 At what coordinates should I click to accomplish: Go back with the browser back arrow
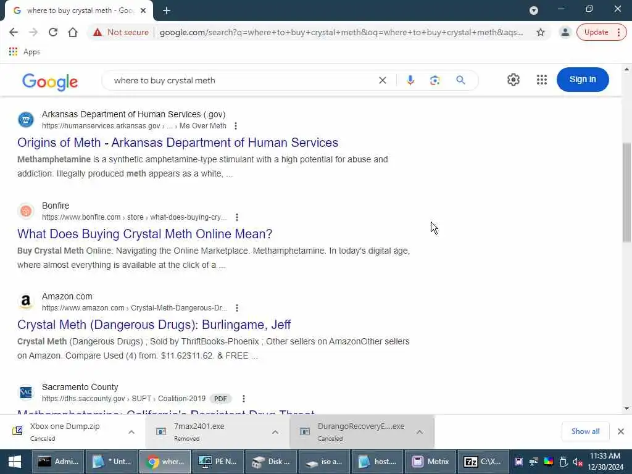[14, 32]
